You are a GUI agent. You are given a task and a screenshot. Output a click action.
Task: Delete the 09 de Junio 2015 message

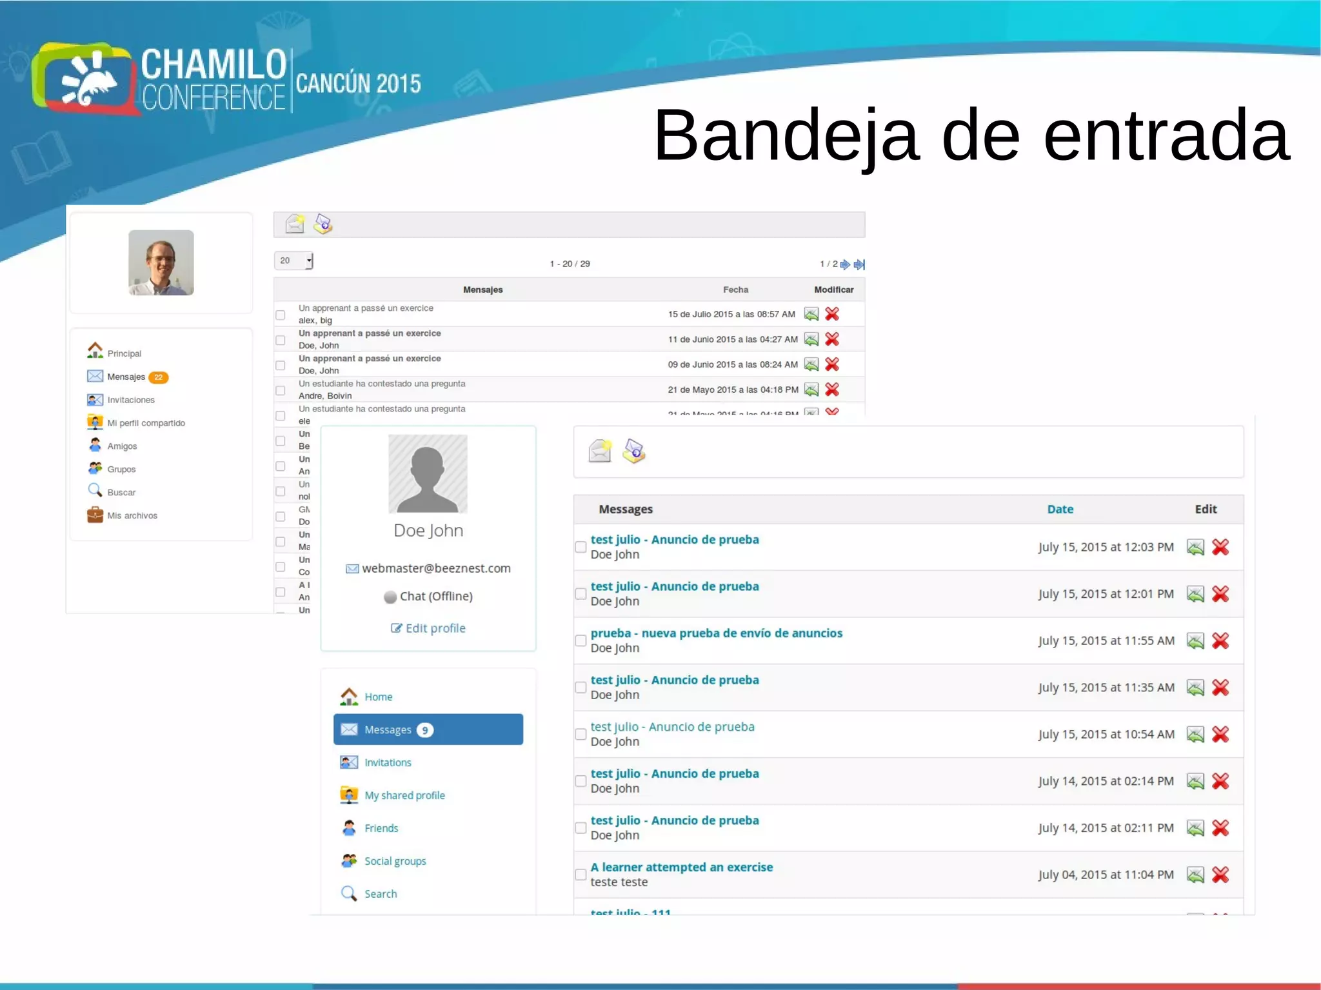(x=832, y=364)
